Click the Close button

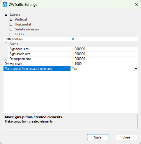(x=126, y=137)
